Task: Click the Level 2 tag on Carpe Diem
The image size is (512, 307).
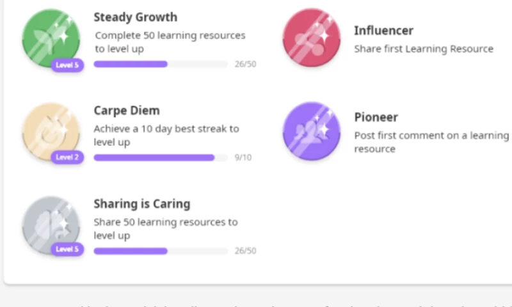Action: [67, 157]
